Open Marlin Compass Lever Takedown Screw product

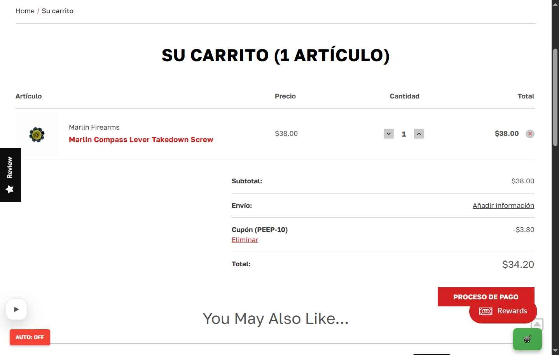(141, 140)
